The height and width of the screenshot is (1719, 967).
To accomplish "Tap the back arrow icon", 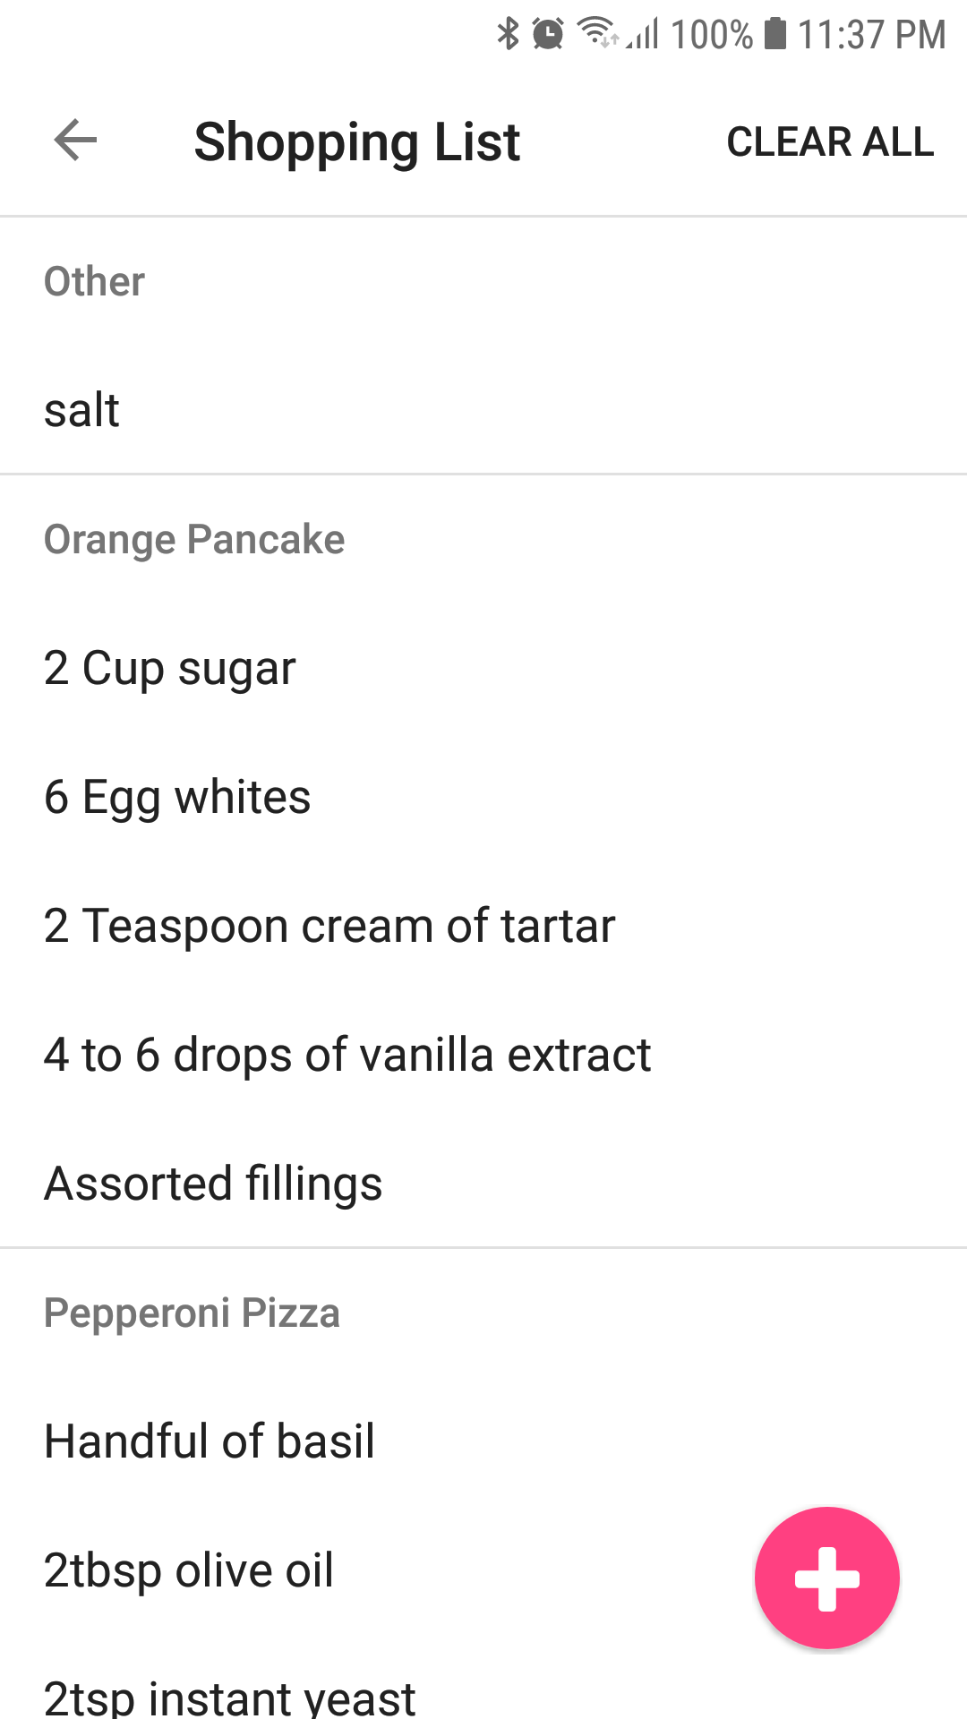I will click(75, 141).
